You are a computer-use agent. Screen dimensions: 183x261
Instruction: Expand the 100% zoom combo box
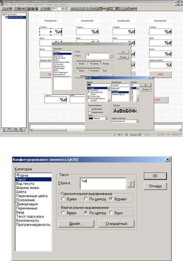[x=62, y=9]
